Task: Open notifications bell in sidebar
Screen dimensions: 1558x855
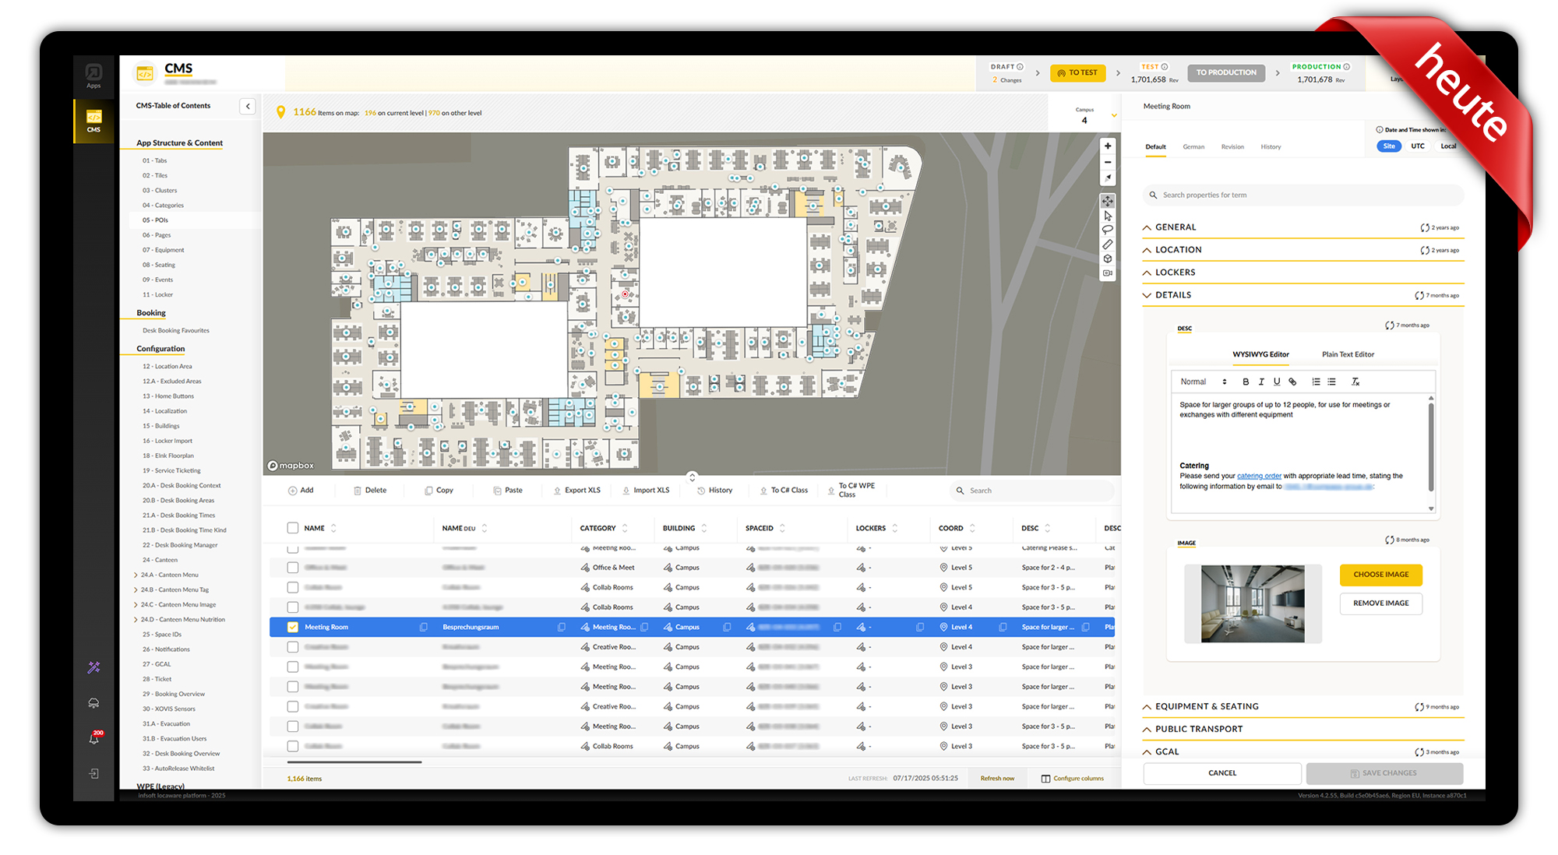Action: point(93,739)
